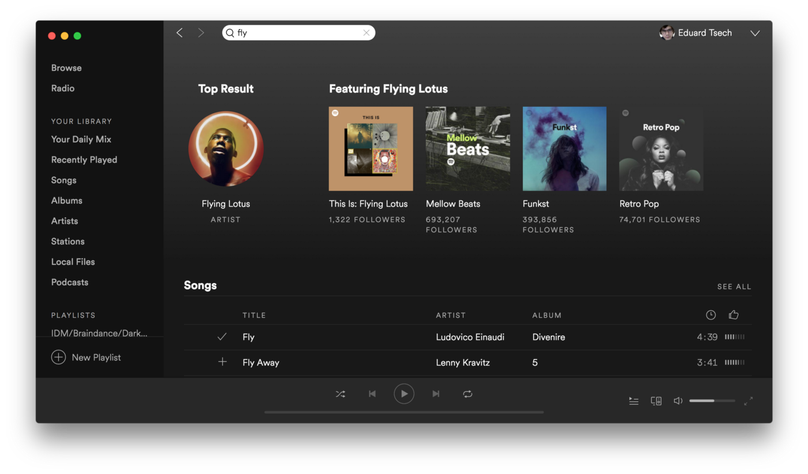Open Recently Played
The height and width of the screenshot is (474, 808).
coord(84,160)
